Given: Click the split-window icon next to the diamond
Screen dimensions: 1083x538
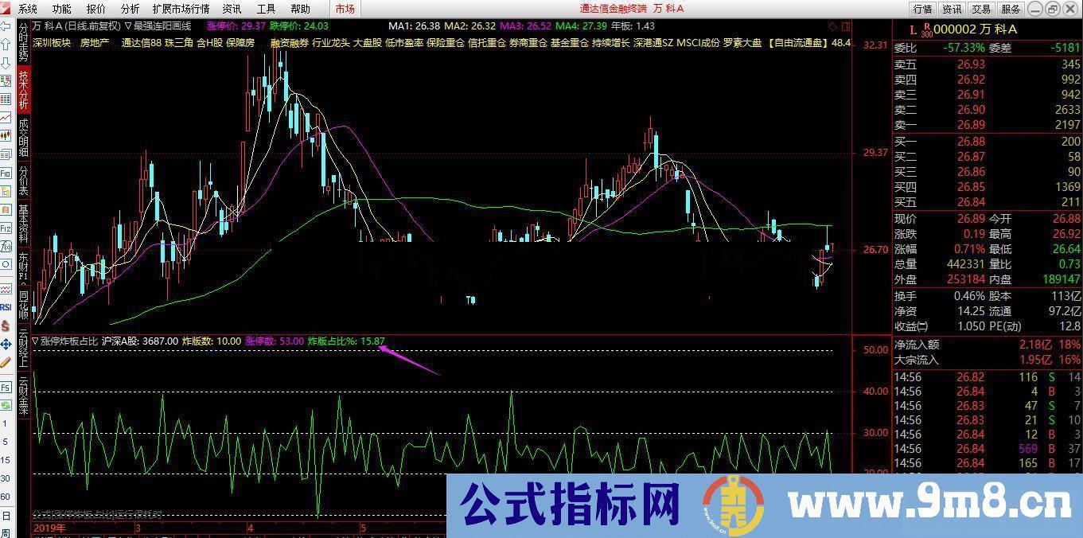Looking at the screenshot, I should click(x=846, y=26).
